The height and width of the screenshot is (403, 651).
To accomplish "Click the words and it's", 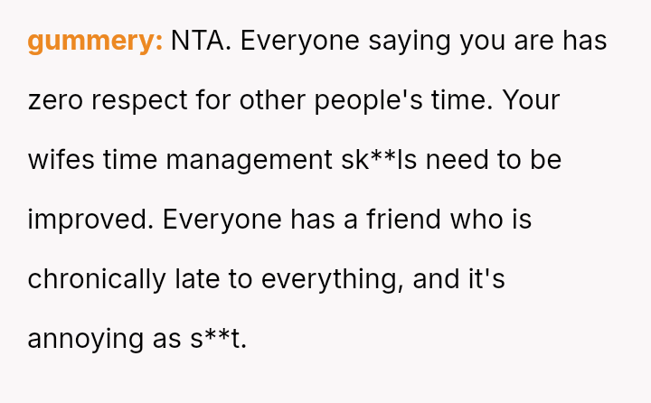I will pyautogui.click(x=458, y=279).
